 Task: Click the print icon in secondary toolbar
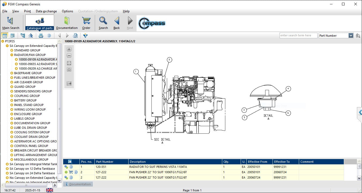click(x=41, y=36)
